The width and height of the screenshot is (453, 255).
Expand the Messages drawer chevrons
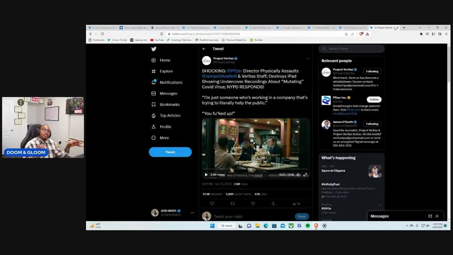437,216
